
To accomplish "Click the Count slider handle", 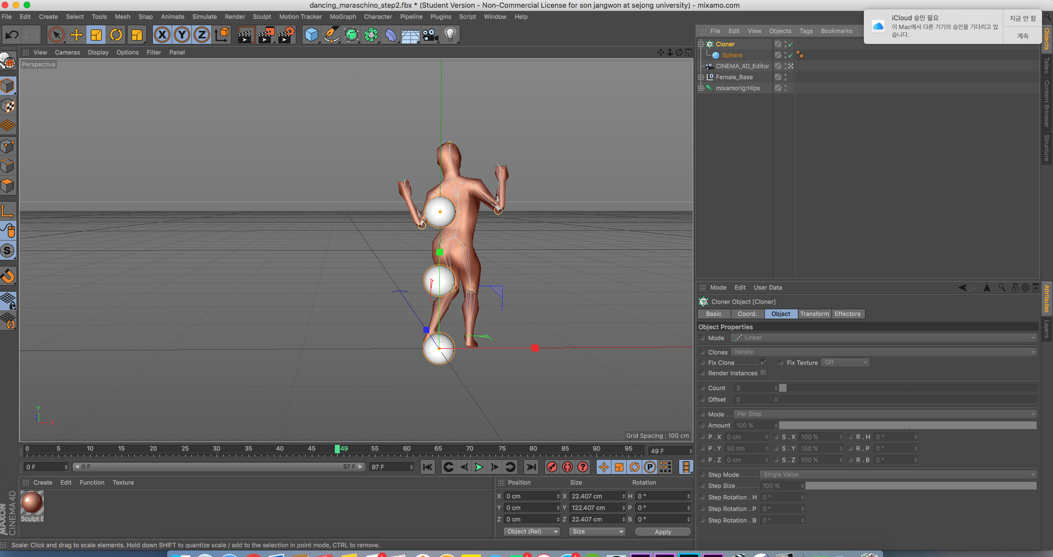I will [x=783, y=388].
